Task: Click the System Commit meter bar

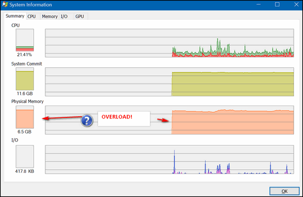Action: pos(25,79)
